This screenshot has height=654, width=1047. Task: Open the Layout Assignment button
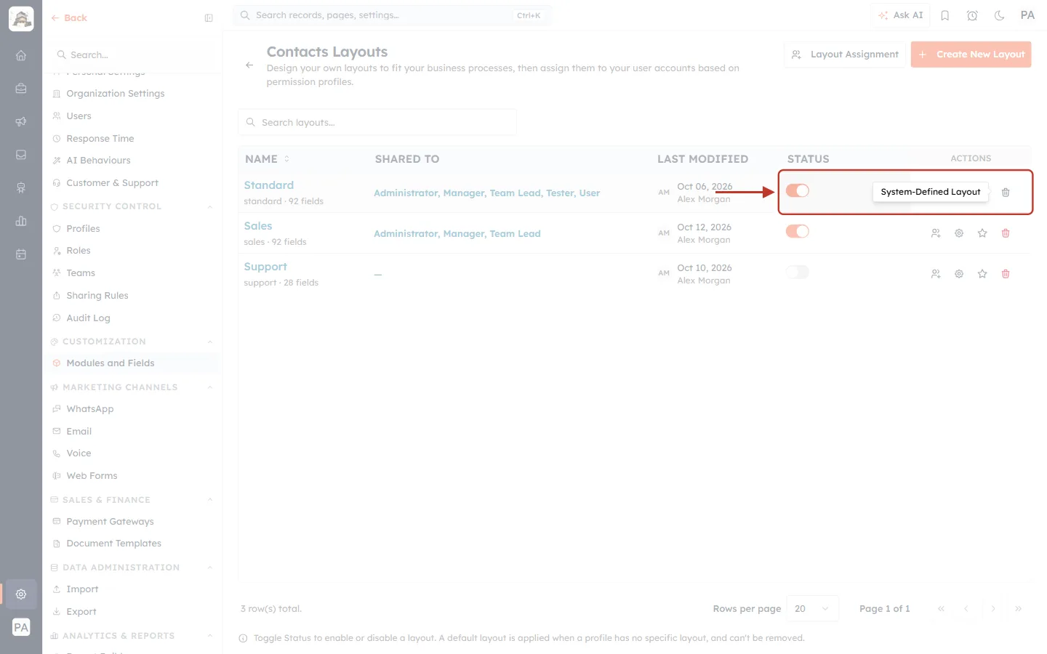pyautogui.click(x=845, y=54)
